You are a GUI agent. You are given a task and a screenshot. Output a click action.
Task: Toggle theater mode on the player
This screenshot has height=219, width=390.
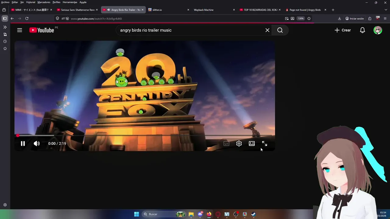[252, 144]
